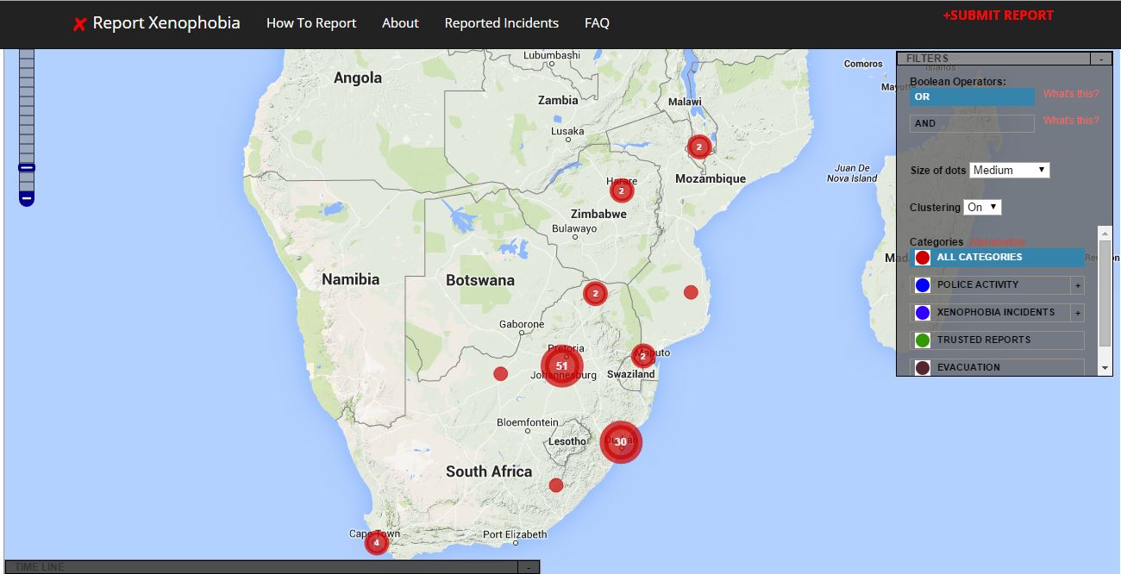
Task: Click the Namibia map label
Action: coord(350,279)
